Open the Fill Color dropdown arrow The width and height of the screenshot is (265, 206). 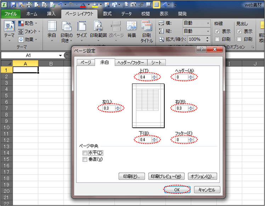[101, 5]
